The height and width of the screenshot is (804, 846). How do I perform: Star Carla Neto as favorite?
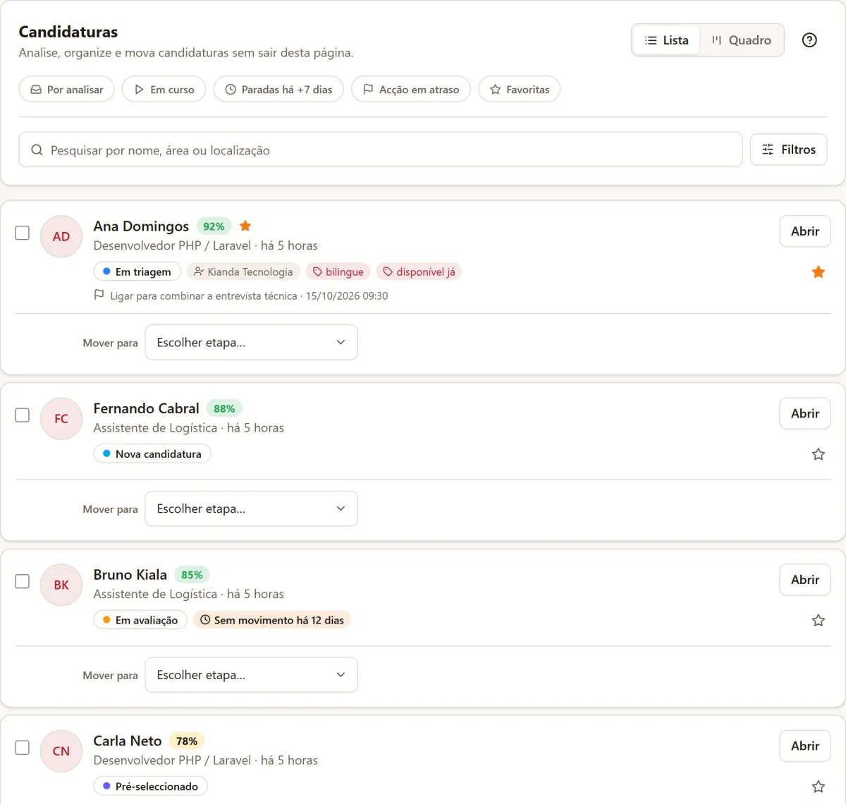(819, 786)
